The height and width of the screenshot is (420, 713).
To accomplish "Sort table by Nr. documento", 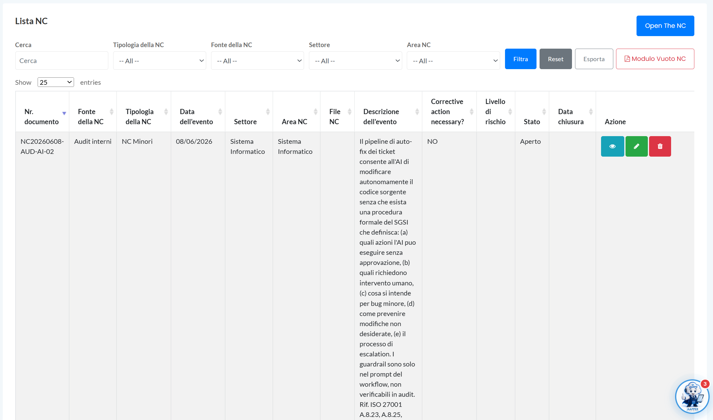I will tap(42, 112).
